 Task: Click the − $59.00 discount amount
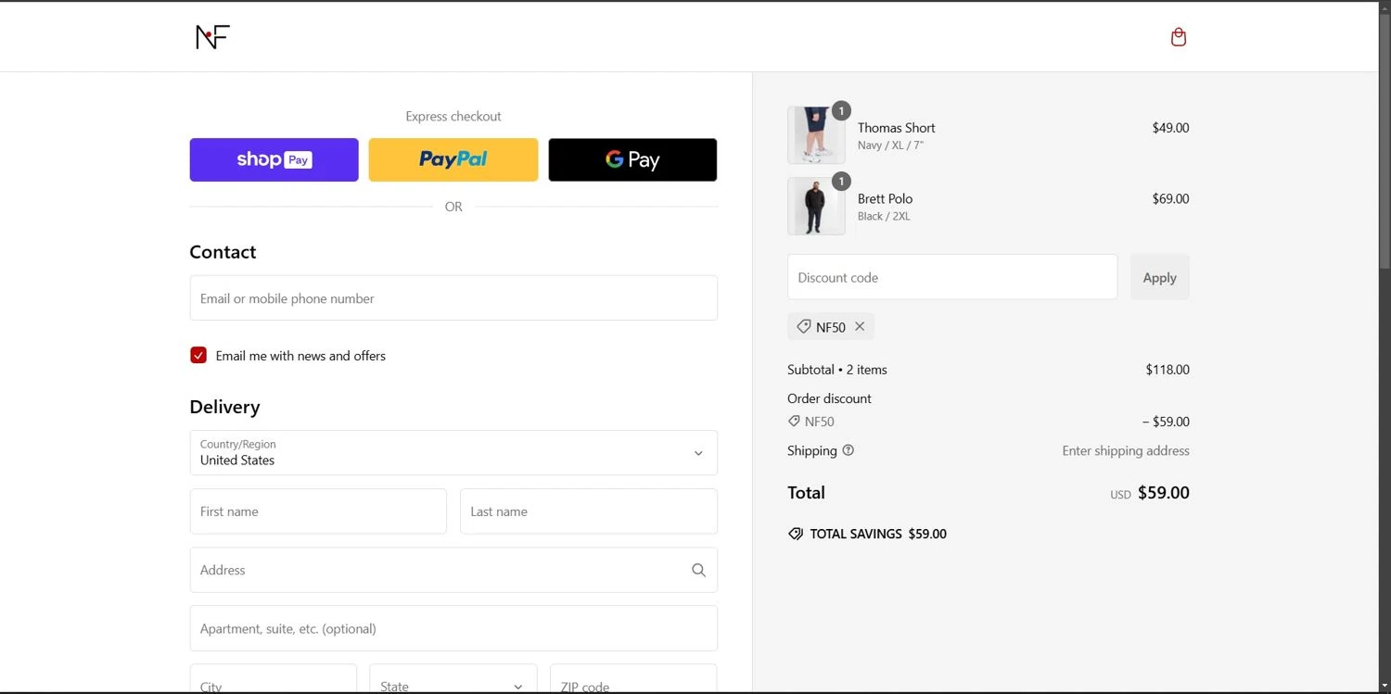coord(1166,421)
